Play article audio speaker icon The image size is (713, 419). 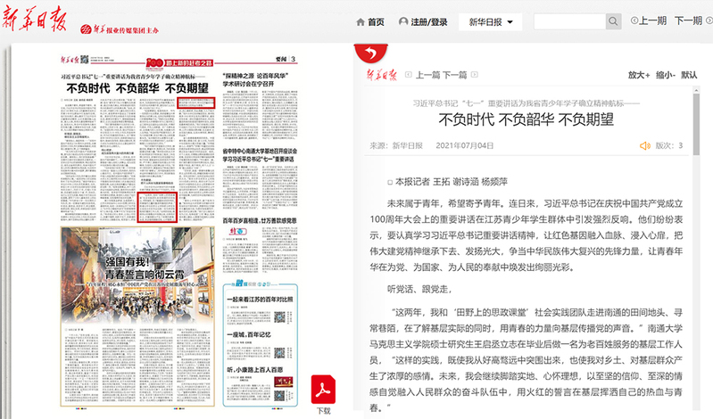click(644, 144)
